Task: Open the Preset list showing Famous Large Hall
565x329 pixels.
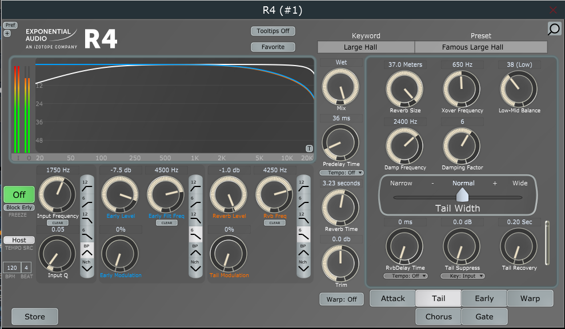Action: [481, 47]
